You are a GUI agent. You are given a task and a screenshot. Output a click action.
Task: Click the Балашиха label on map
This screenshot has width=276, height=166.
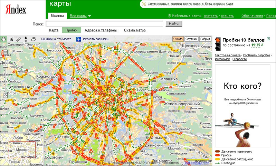pos(168,79)
